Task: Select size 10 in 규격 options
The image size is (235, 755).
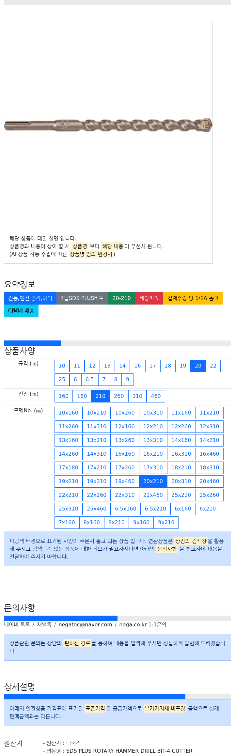Action: tap(62, 366)
